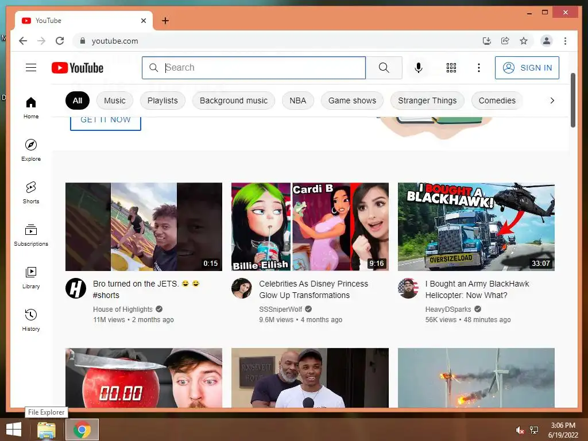Open File Explorer from taskbar
588x441 pixels.
(47, 430)
